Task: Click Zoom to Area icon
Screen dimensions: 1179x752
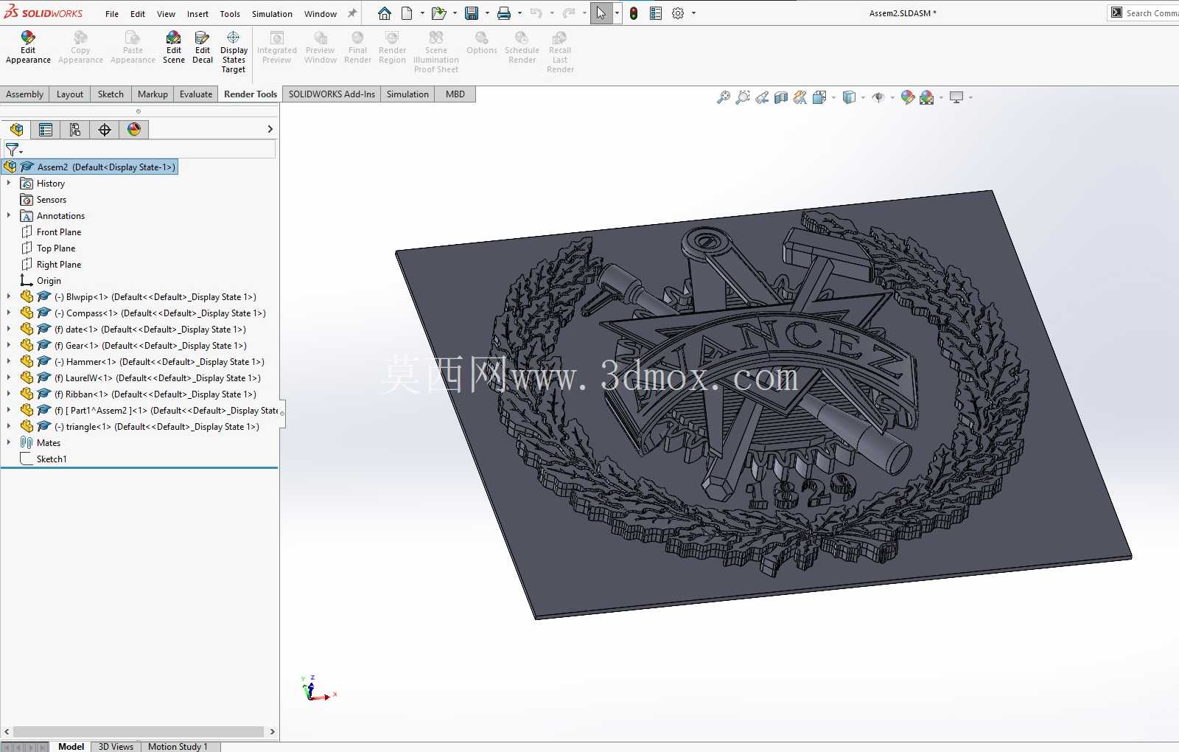Action: click(x=743, y=97)
